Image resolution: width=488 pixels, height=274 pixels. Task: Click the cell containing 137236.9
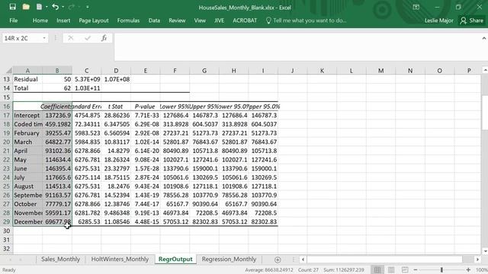[57, 115]
